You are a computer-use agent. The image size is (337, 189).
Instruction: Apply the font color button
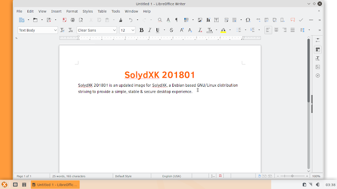coord(210,30)
